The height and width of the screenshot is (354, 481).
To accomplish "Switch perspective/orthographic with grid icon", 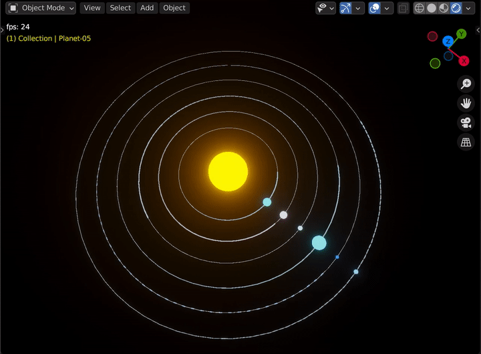I will click(x=466, y=143).
